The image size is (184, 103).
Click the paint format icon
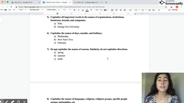coord(14,10)
